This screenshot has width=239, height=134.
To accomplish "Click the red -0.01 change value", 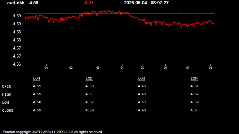I will (x=88, y=3).
